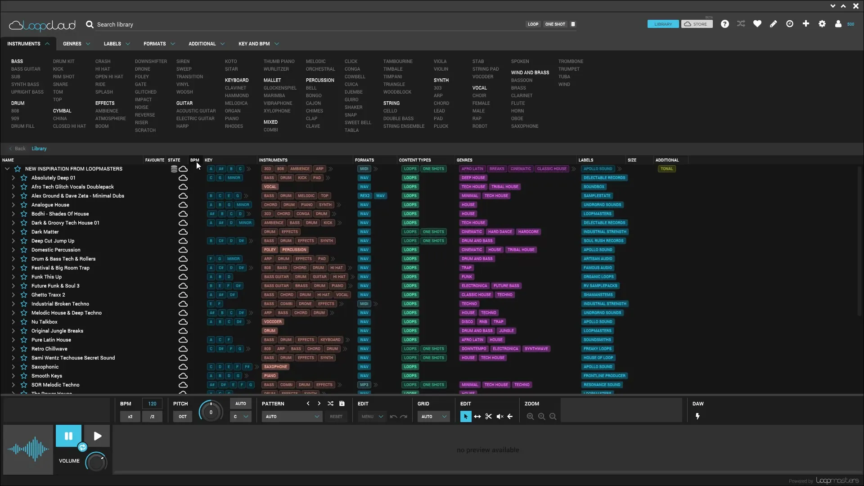Screen dimensions: 864x486
Task: Click the save pattern disk icon
Action: click(342, 404)
